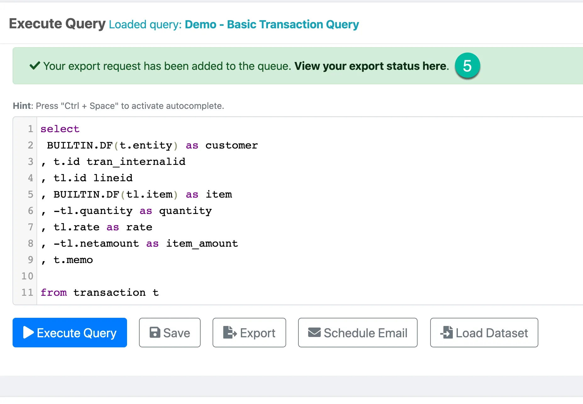This screenshot has width=583, height=404.
Task: Place cursor at 't.memo' in query editor
Action: pyautogui.click(x=73, y=260)
